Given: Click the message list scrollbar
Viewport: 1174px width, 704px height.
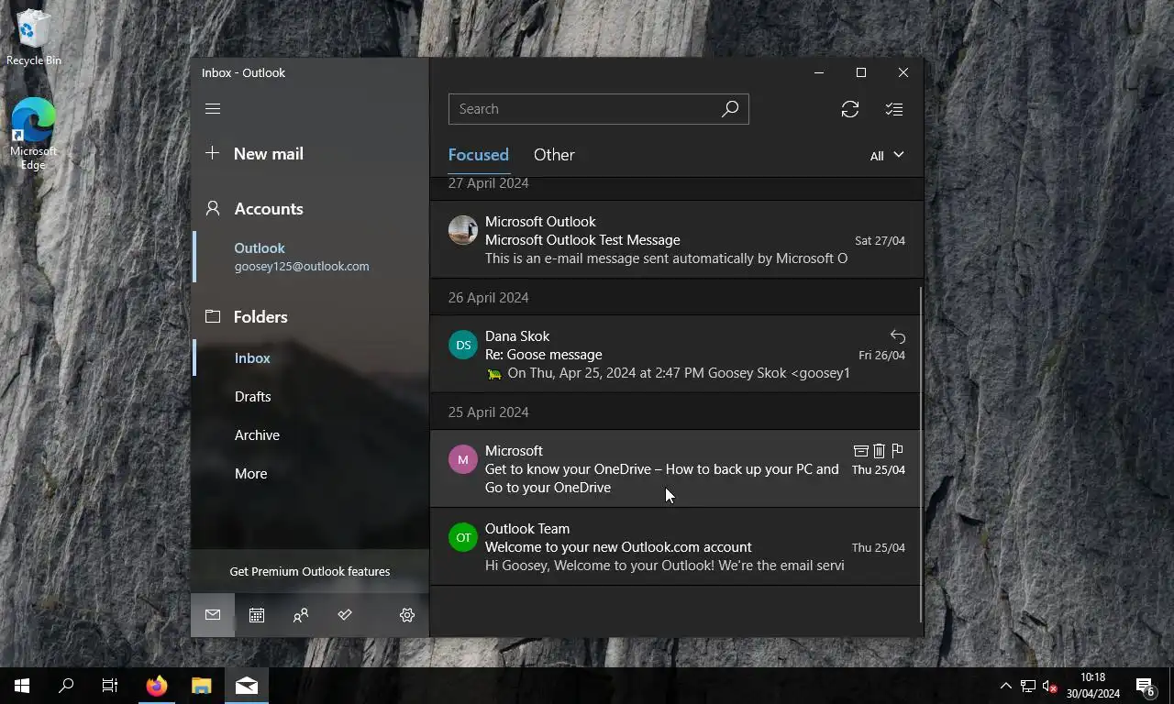Looking at the screenshot, I should point(920,454).
